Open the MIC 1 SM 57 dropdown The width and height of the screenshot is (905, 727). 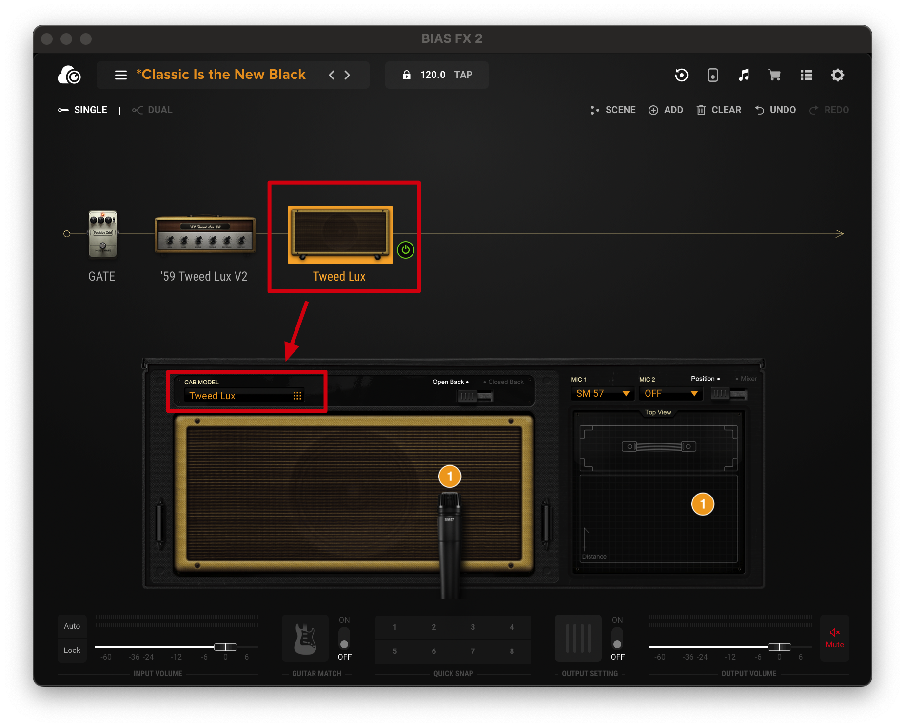(x=602, y=394)
